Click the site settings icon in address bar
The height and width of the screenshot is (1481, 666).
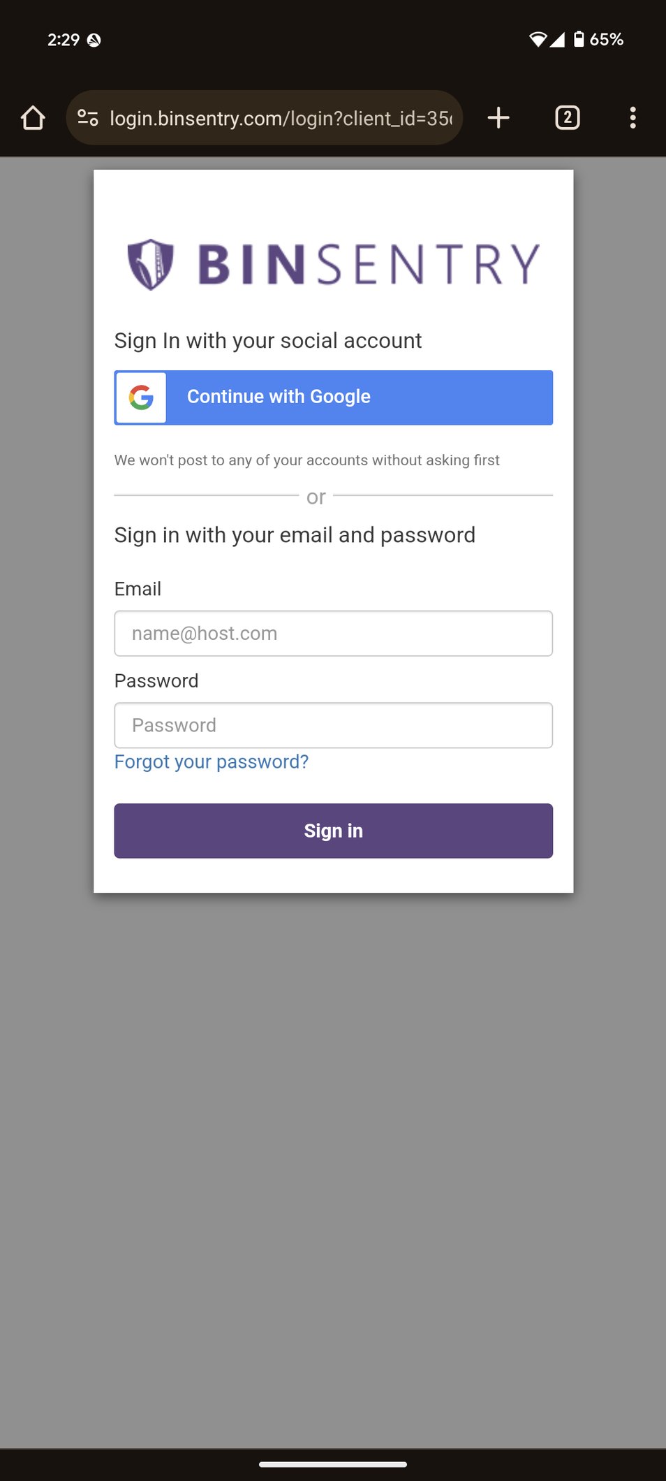(x=88, y=117)
